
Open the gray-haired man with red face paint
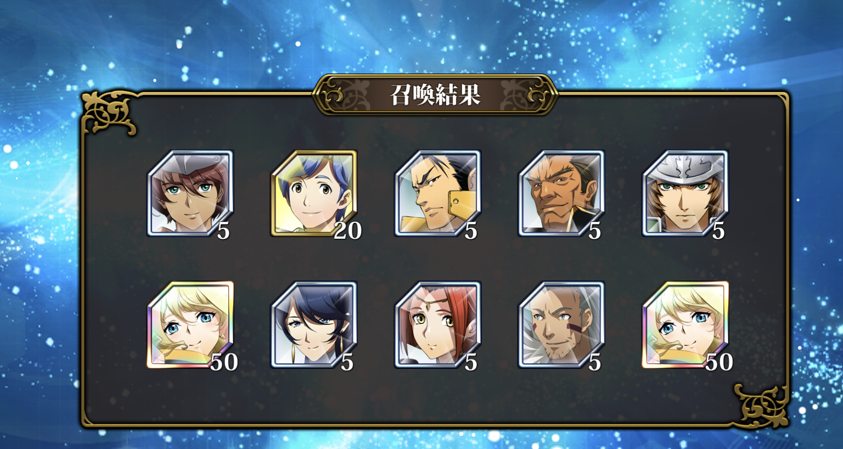tap(561, 324)
